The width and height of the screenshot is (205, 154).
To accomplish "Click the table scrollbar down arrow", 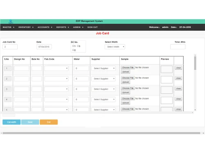I will pyautogui.click(x=195, y=110).
